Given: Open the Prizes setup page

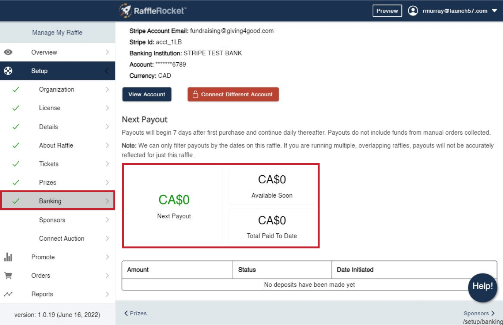Looking at the screenshot, I should pyautogui.click(x=57, y=182).
